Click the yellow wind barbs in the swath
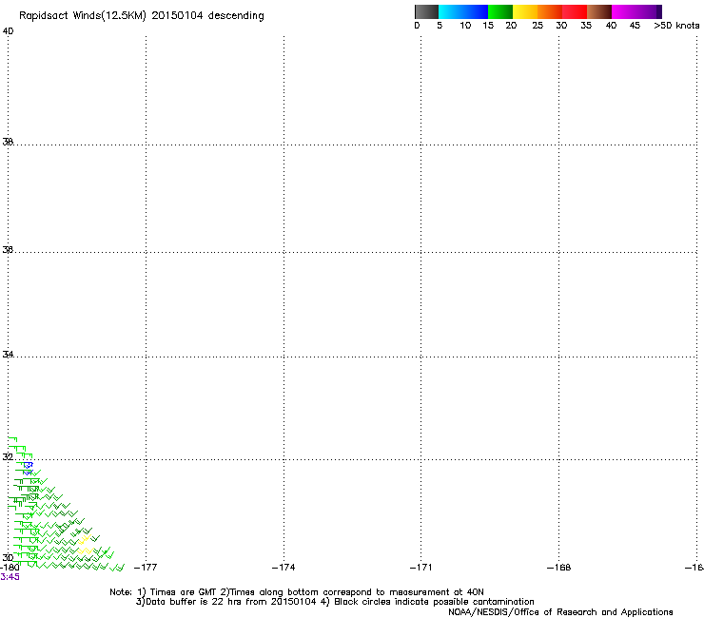 click(x=85, y=544)
